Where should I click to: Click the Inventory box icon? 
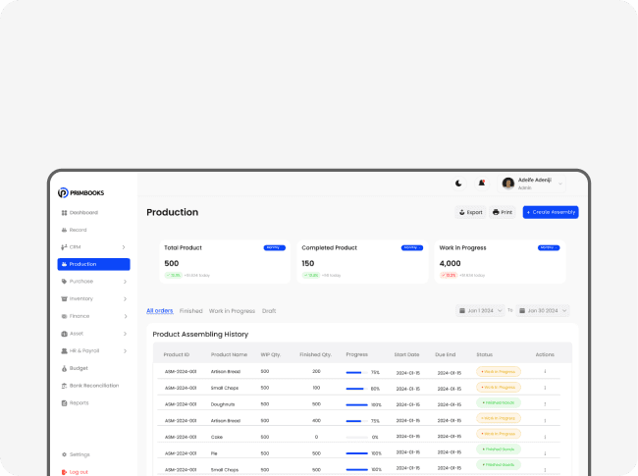coord(64,299)
